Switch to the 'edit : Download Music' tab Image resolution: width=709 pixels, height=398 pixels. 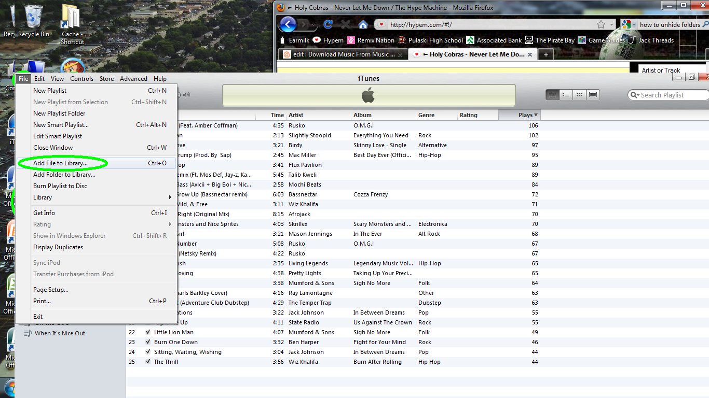click(x=343, y=54)
